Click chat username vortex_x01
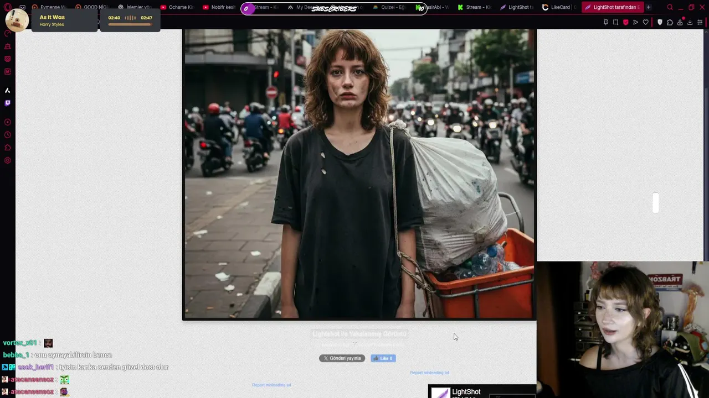The width and height of the screenshot is (709, 398). point(20,343)
